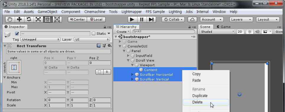Lock the Hierarchy panel
The height and width of the screenshot is (112, 285).
click(190, 27)
